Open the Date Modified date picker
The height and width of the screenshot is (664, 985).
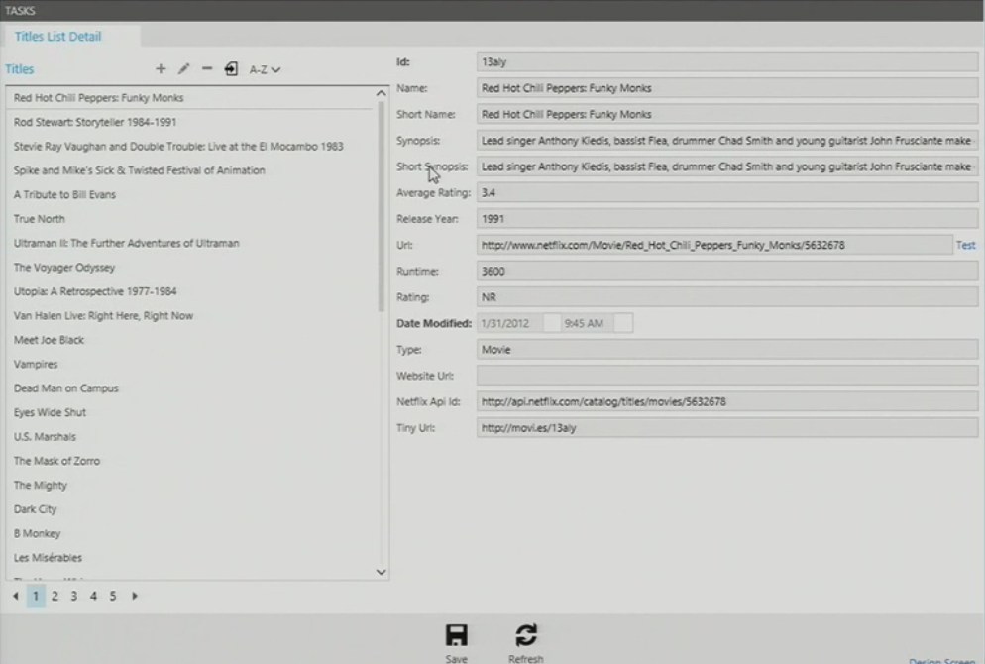(552, 323)
